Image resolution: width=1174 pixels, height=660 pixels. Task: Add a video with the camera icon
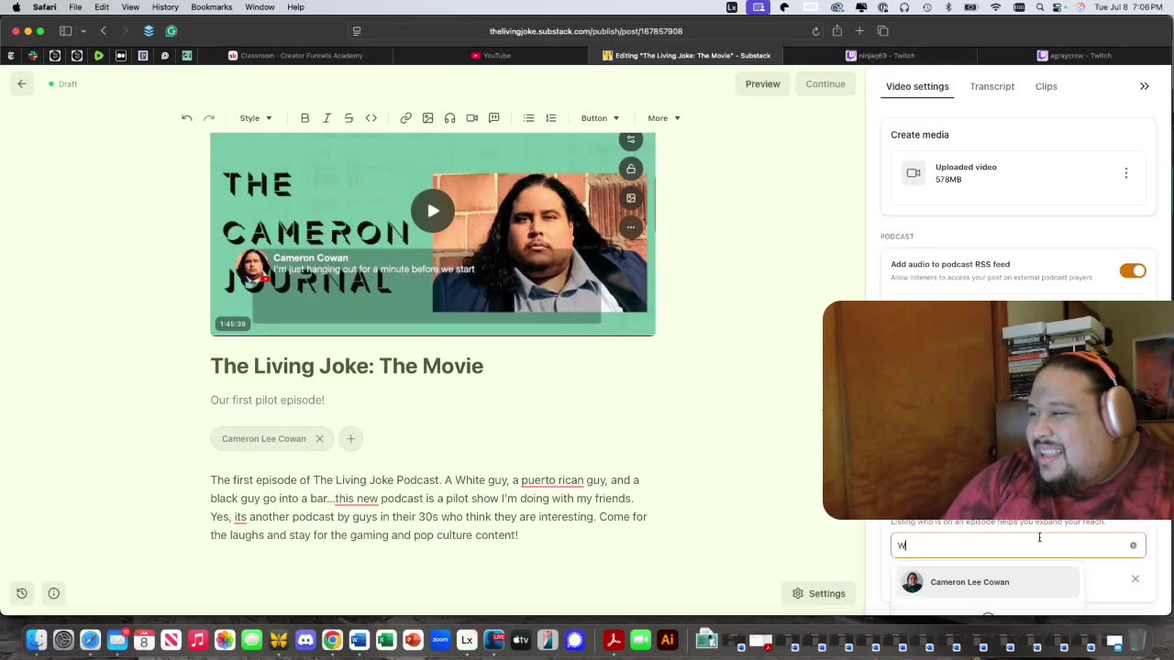471,118
